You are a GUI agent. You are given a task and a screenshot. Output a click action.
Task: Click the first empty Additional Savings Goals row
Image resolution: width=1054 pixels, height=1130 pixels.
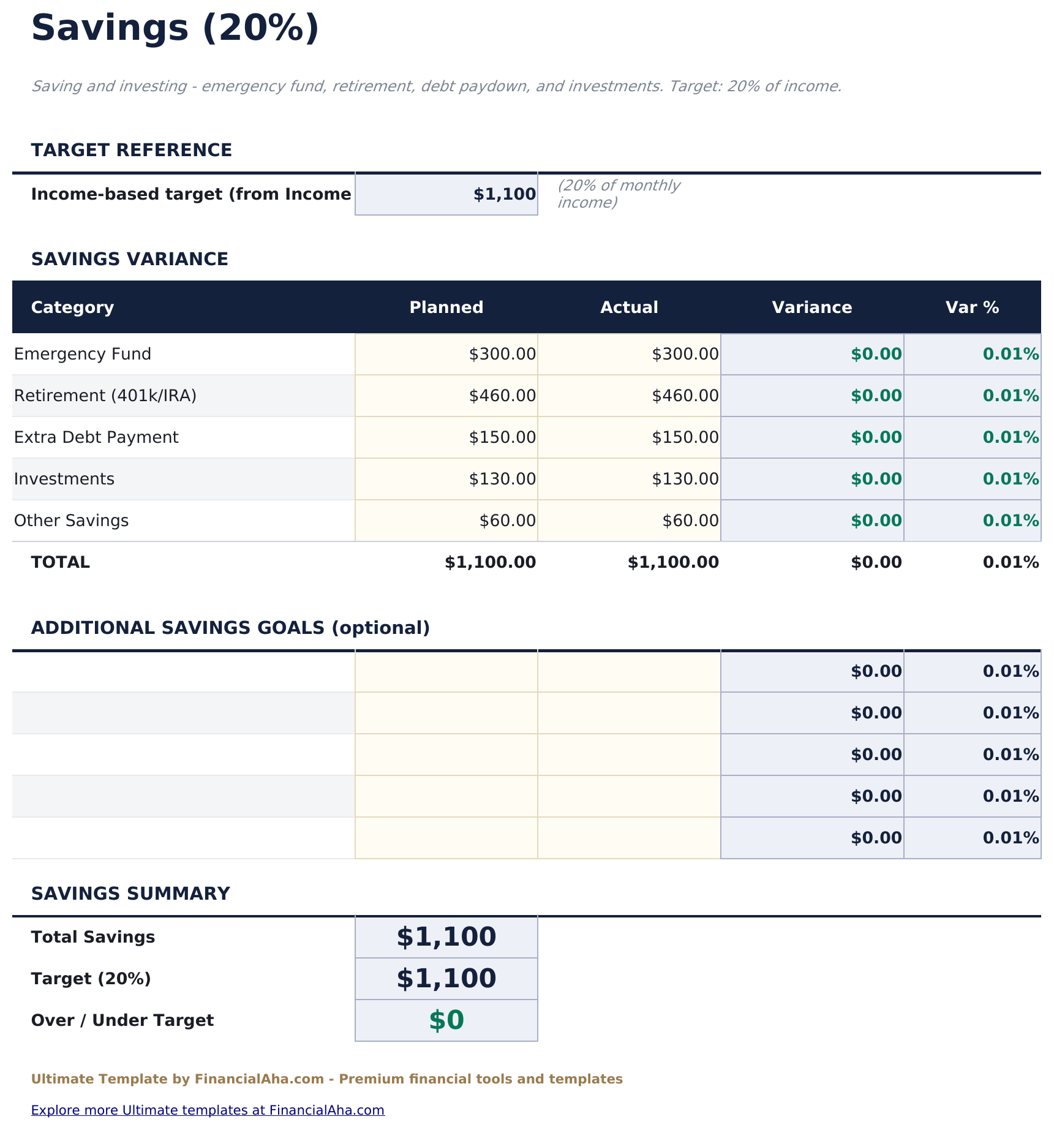click(x=178, y=671)
